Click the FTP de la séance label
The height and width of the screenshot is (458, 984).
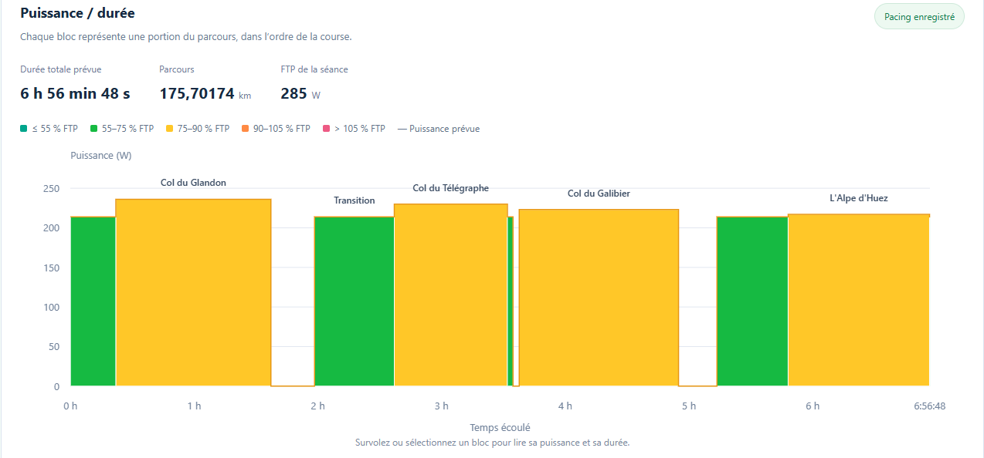[x=314, y=69]
